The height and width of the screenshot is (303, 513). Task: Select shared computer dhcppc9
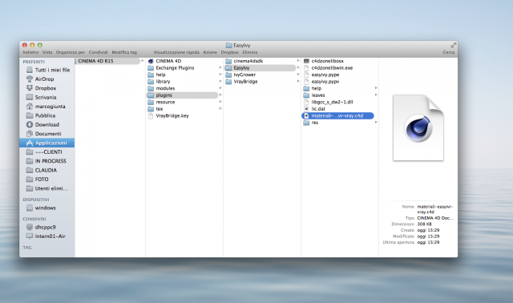[41, 228]
